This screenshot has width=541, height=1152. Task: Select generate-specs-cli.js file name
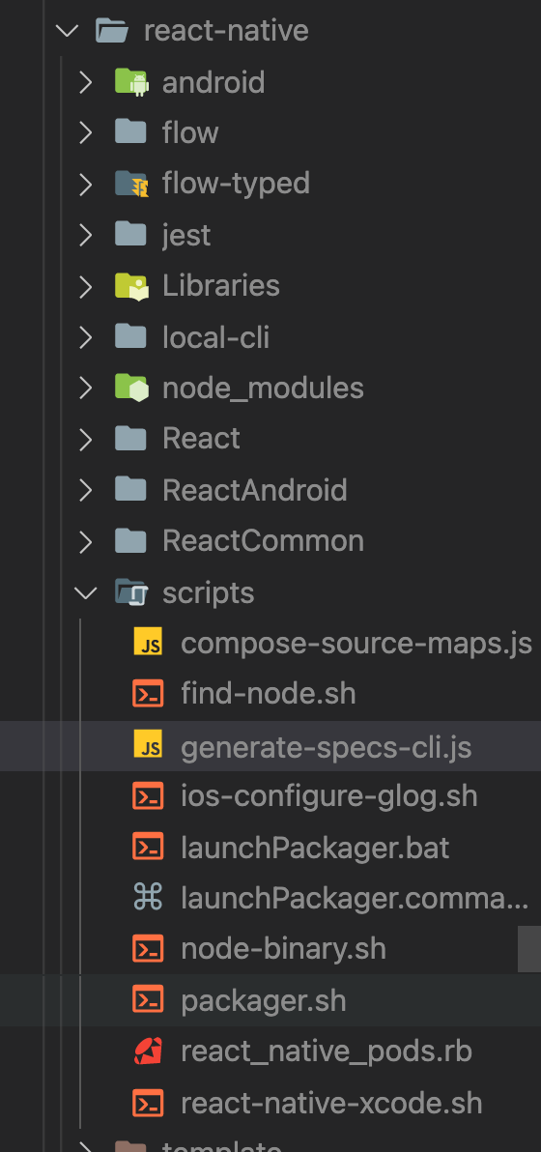coord(326,746)
